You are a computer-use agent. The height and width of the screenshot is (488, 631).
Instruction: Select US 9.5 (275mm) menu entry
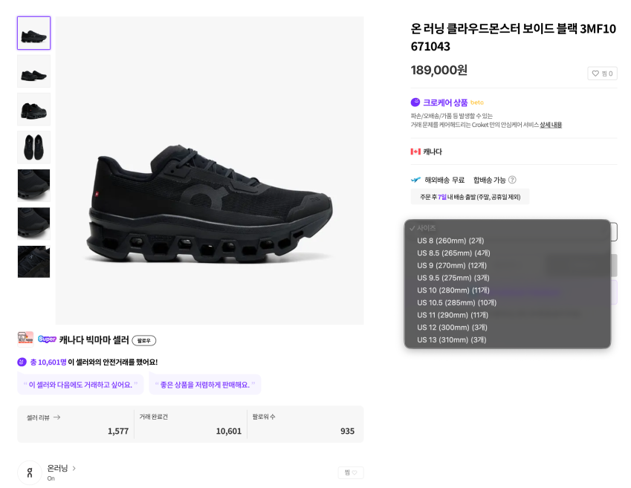click(x=453, y=278)
